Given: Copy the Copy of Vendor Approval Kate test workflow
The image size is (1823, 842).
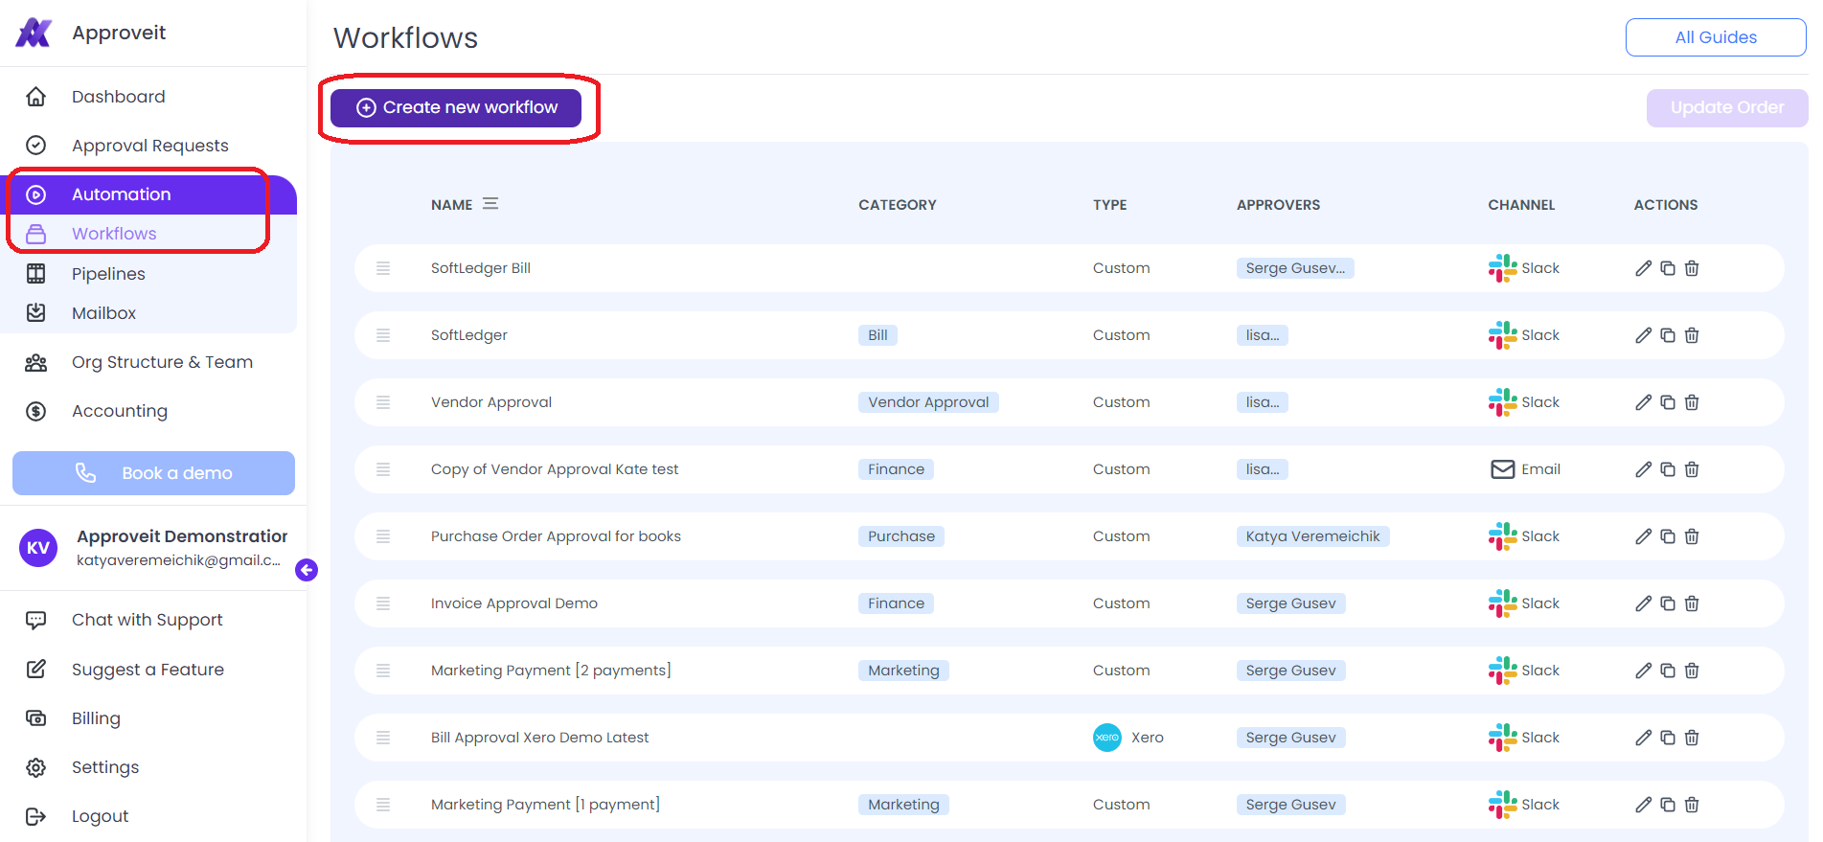Looking at the screenshot, I should tap(1668, 469).
